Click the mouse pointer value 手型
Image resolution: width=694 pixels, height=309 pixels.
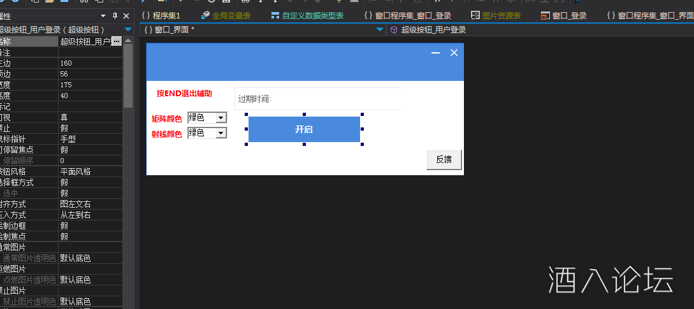pos(90,139)
